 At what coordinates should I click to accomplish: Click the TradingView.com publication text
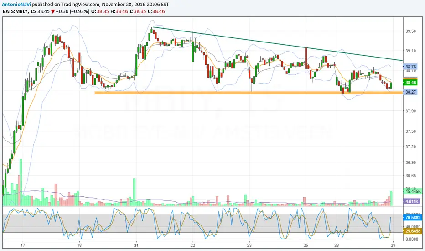tap(80, 5)
